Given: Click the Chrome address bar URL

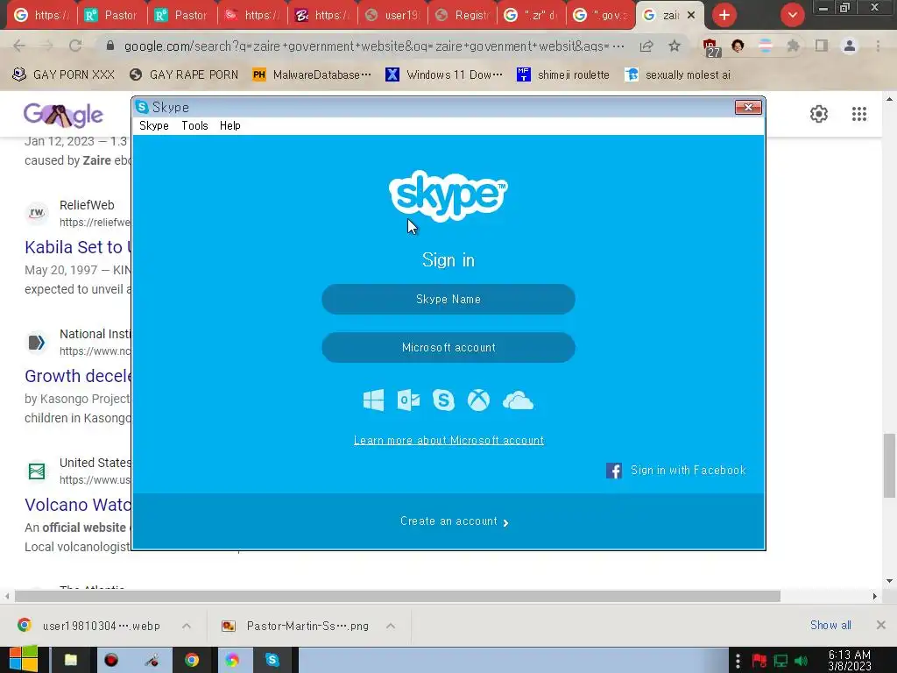Looking at the screenshot, I should click(x=373, y=46).
